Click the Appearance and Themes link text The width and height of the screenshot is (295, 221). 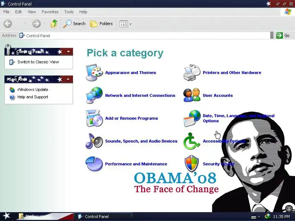[131, 73]
